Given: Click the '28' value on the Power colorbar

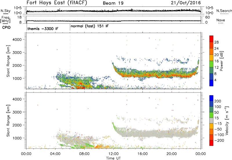Looking at the screenshot, I should (x=216, y=42).
